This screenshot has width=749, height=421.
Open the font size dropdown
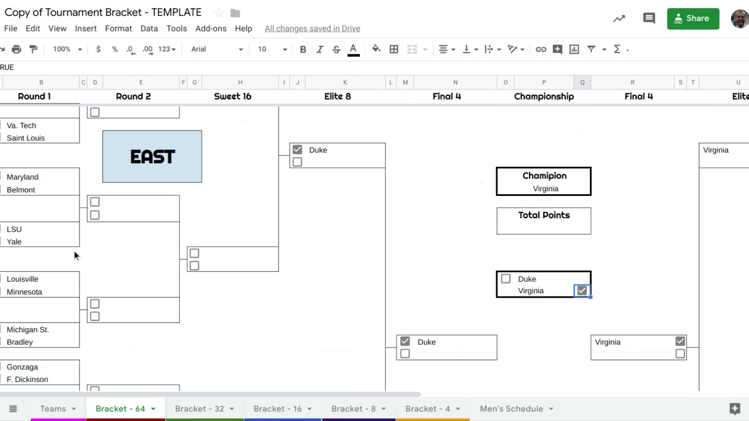point(273,49)
